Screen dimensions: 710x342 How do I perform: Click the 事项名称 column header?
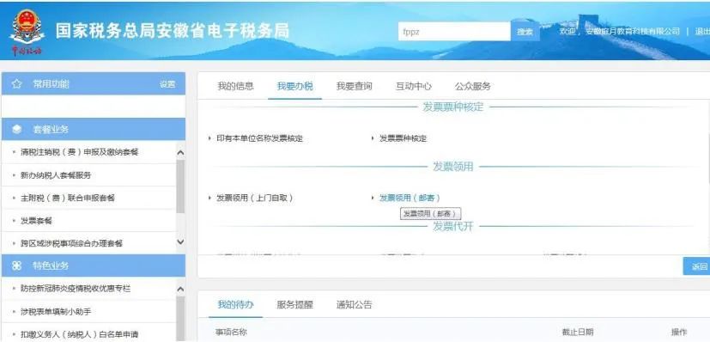point(231,332)
